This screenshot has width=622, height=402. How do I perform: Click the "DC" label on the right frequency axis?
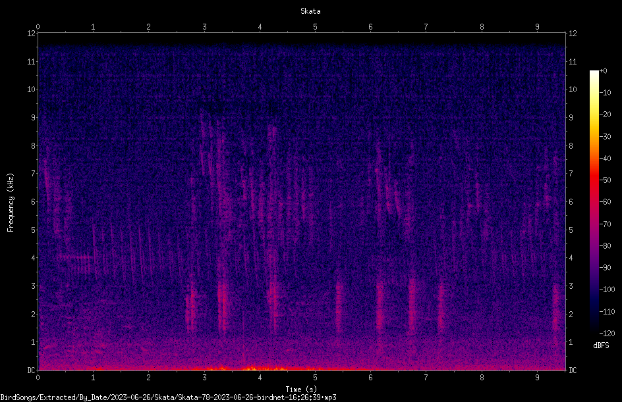tap(573, 370)
